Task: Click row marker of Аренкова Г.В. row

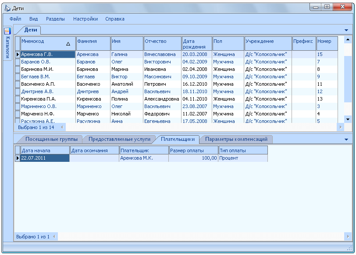Action: point(18,54)
